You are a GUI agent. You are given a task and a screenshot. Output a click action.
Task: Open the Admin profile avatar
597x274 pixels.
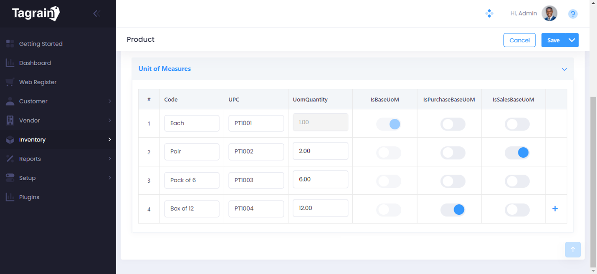point(549,13)
